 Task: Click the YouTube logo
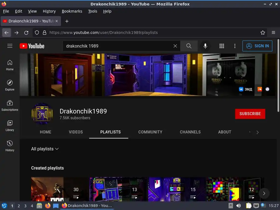(32, 46)
